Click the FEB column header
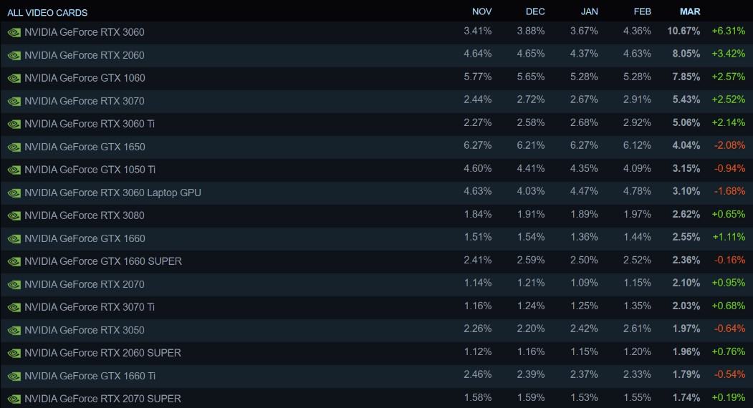This screenshot has width=753, height=408. tap(643, 11)
